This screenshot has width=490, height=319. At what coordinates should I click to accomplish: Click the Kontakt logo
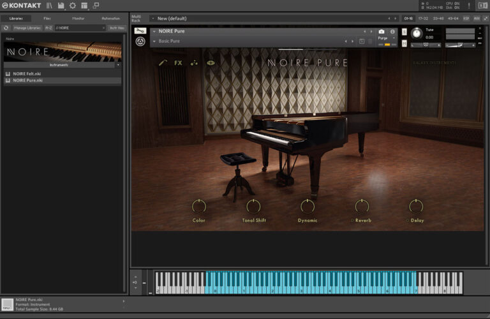click(22, 5)
